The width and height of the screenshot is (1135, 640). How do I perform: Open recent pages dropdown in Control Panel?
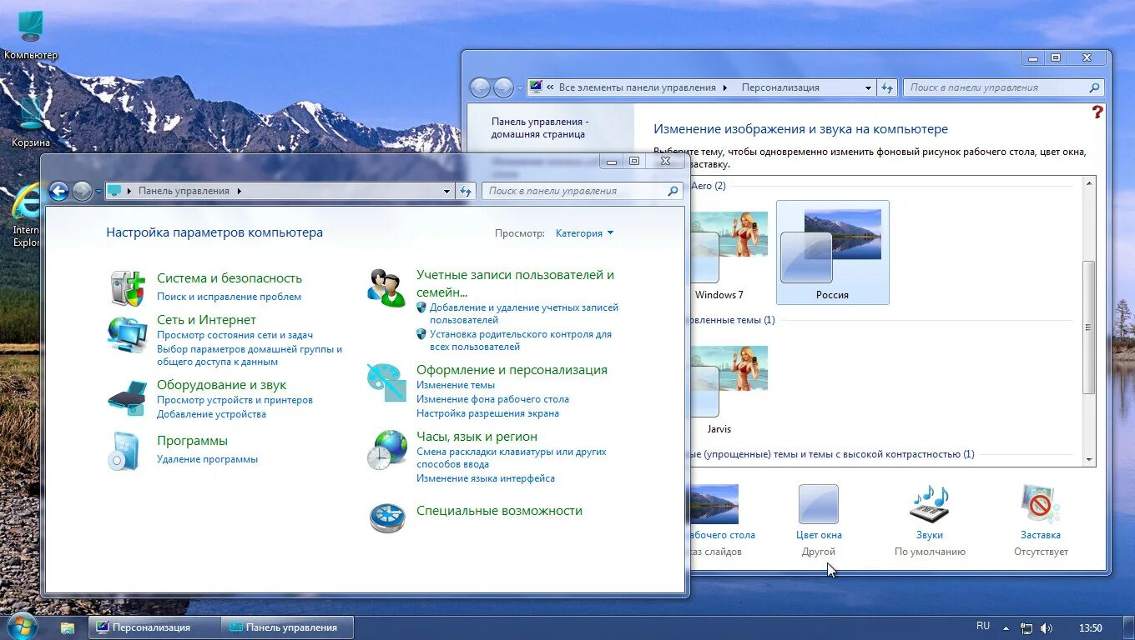tap(98, 191)
